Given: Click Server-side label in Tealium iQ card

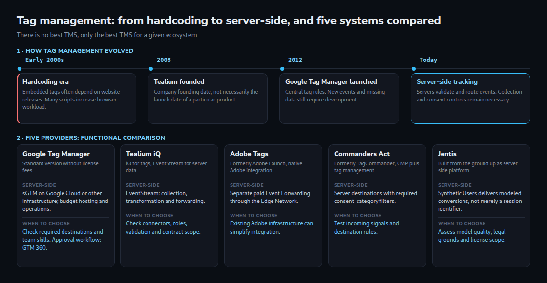Looking at the screenshot, I should (143, 185).
